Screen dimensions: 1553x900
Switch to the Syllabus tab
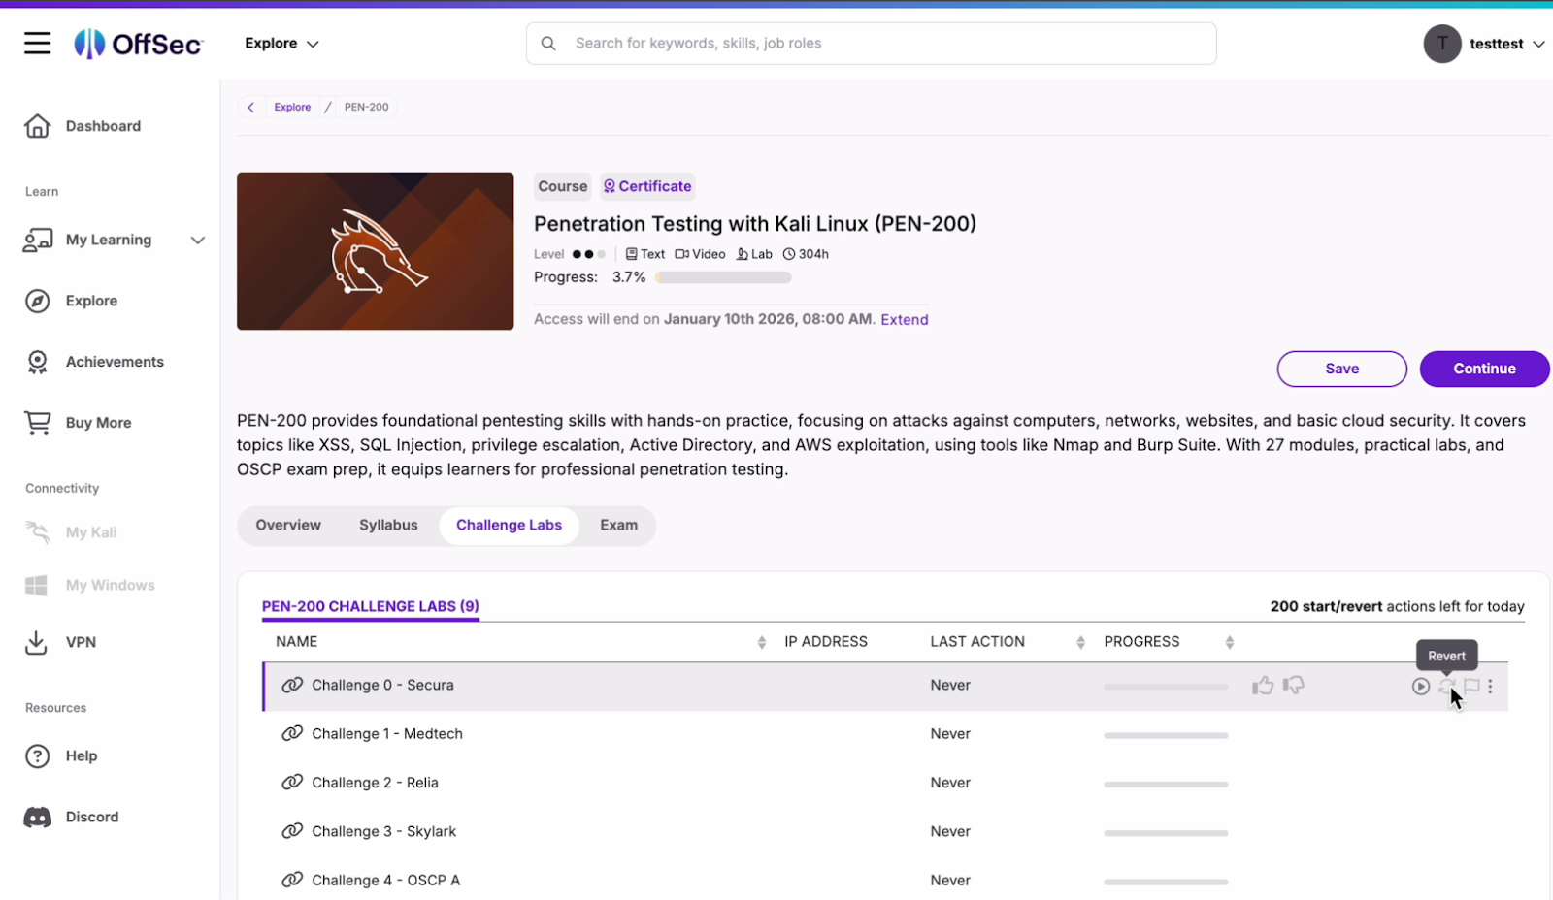pos(388,525)
